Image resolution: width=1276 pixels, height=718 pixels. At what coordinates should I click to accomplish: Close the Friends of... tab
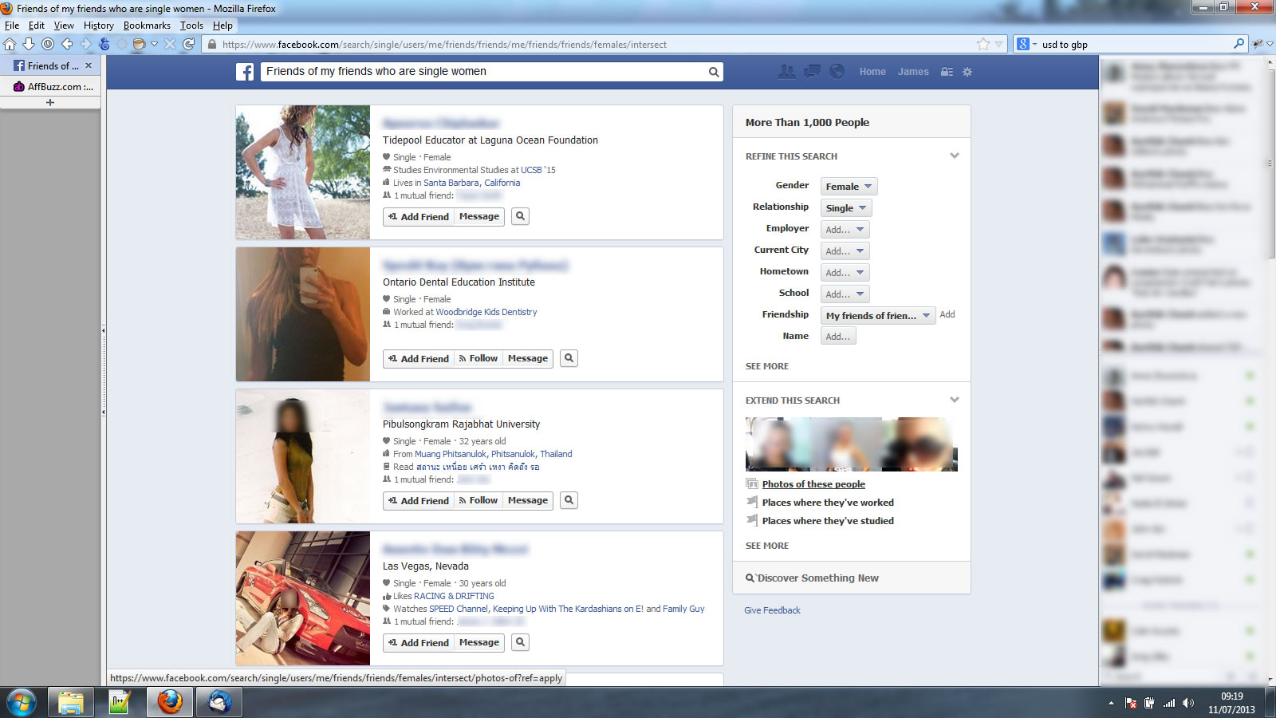89,65
